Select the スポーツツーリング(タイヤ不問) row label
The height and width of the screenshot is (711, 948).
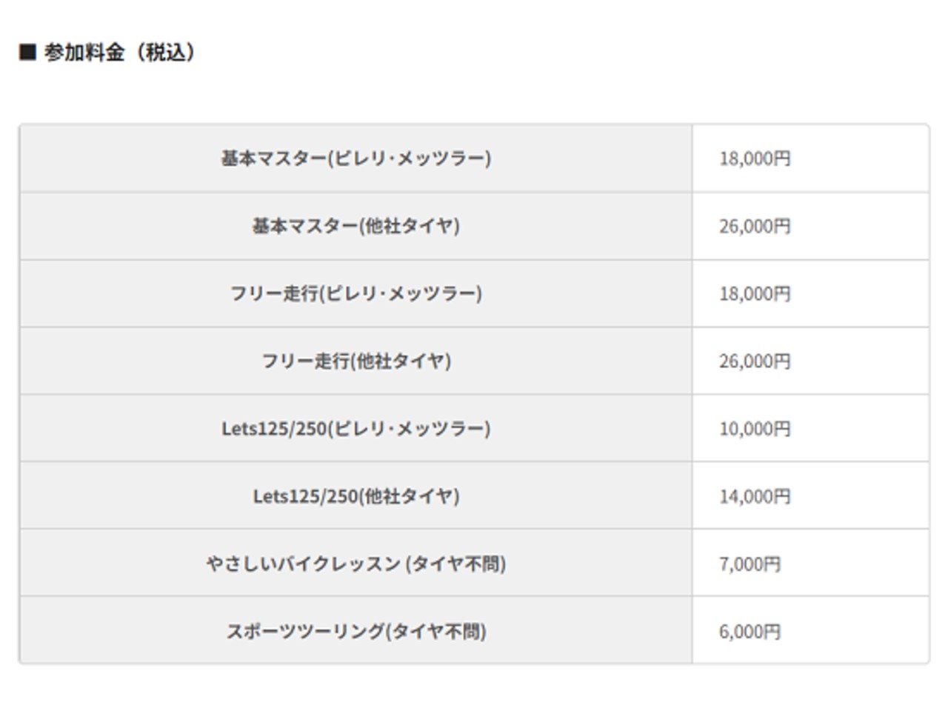click(355, 631)
